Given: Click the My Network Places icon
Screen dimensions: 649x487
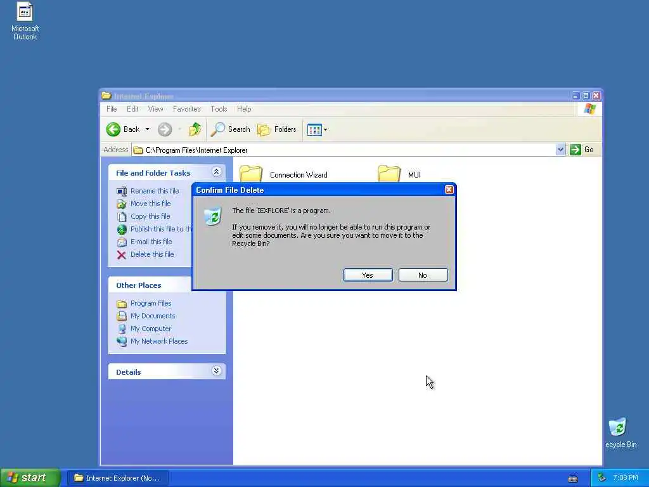Looking at the screenshot, I should coord(121,341).
